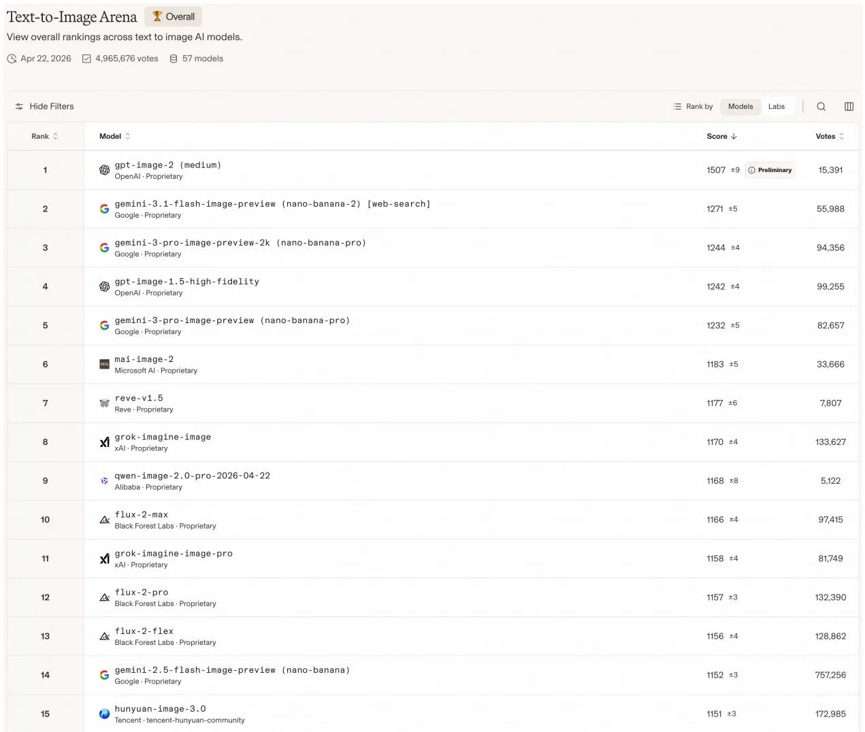Click the Alibaba logo beside qwen-image-2.0-pro
This screenshot has height=732, width=865.
[x=104, y=481]
